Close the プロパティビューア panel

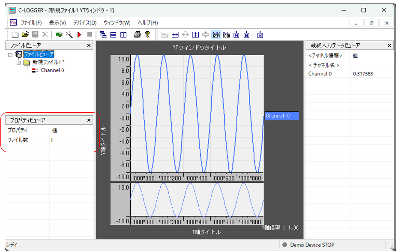coord(89,120)
